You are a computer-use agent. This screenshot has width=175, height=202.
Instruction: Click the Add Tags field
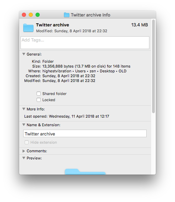[x=85, y=43]
